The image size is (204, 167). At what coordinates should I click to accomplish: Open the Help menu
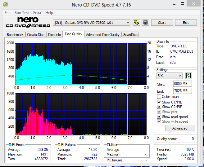(x=49, y=13)
